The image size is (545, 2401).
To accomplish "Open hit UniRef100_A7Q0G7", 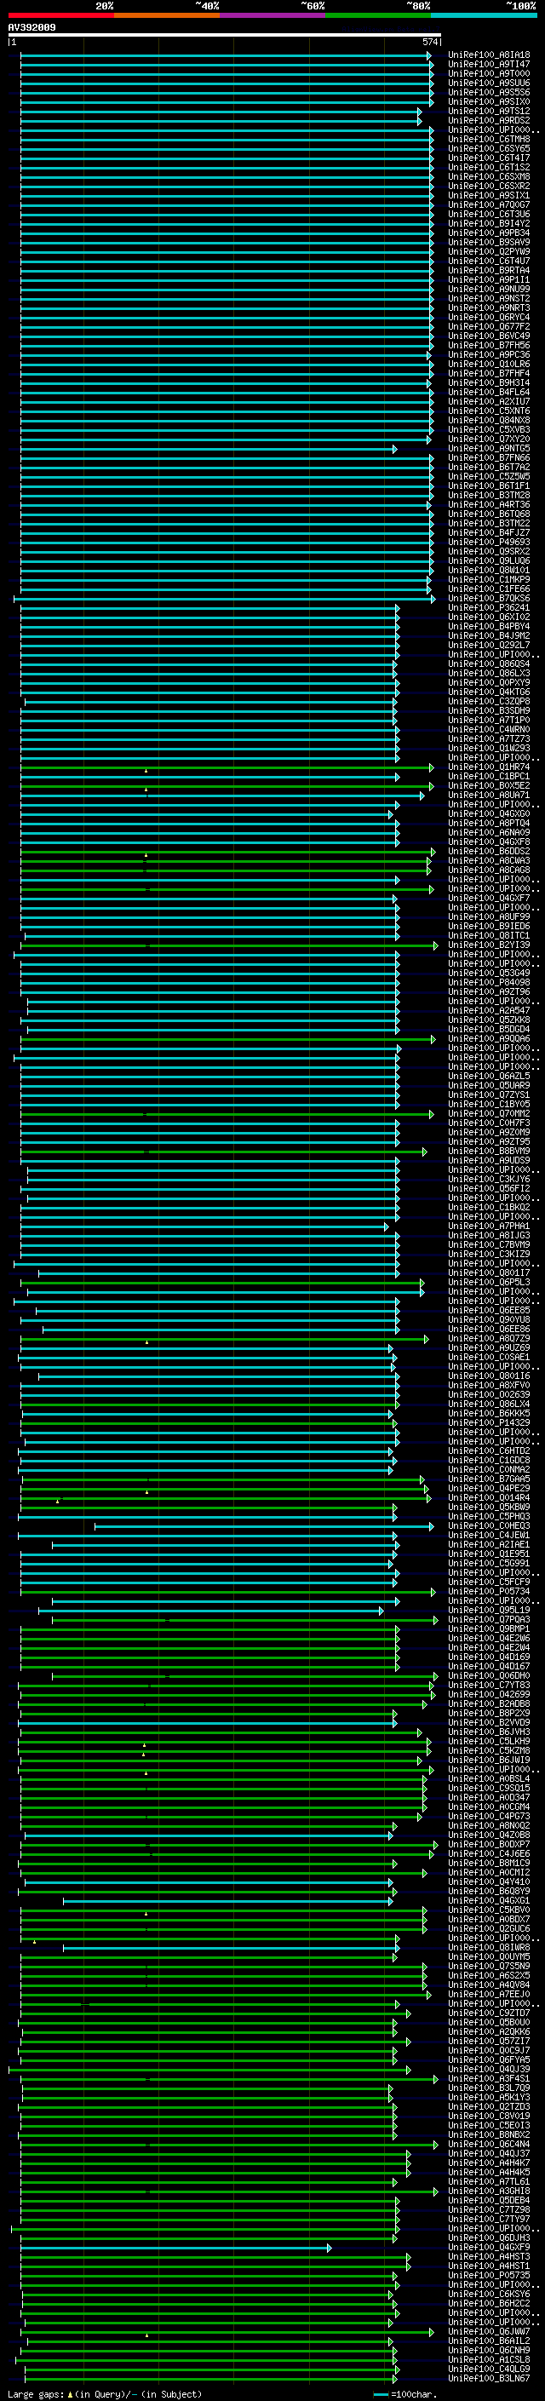I will point(489,205).
